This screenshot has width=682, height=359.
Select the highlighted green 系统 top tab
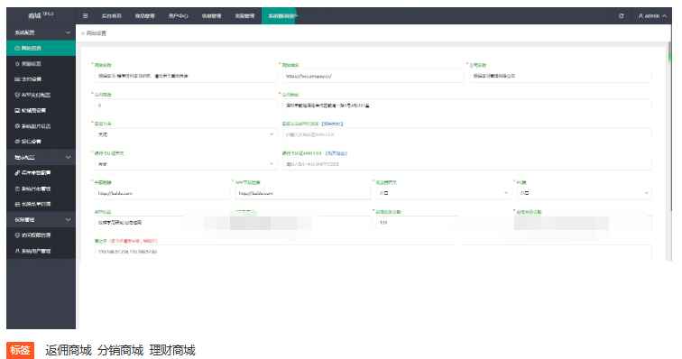(x=279, y=15)
